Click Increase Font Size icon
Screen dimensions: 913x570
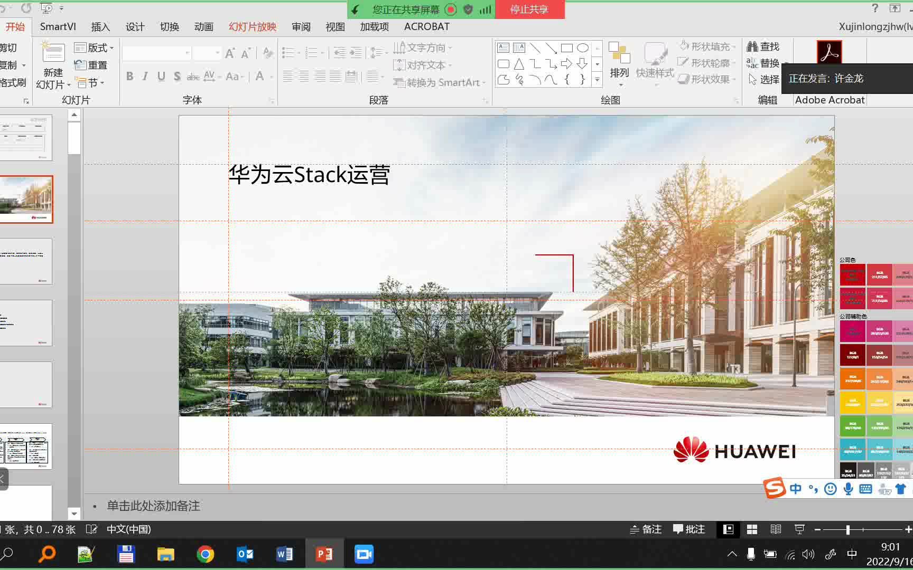coord(230,53)
